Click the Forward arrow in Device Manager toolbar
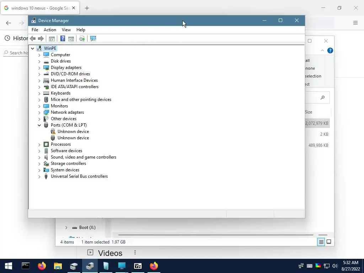 (41, 38)
